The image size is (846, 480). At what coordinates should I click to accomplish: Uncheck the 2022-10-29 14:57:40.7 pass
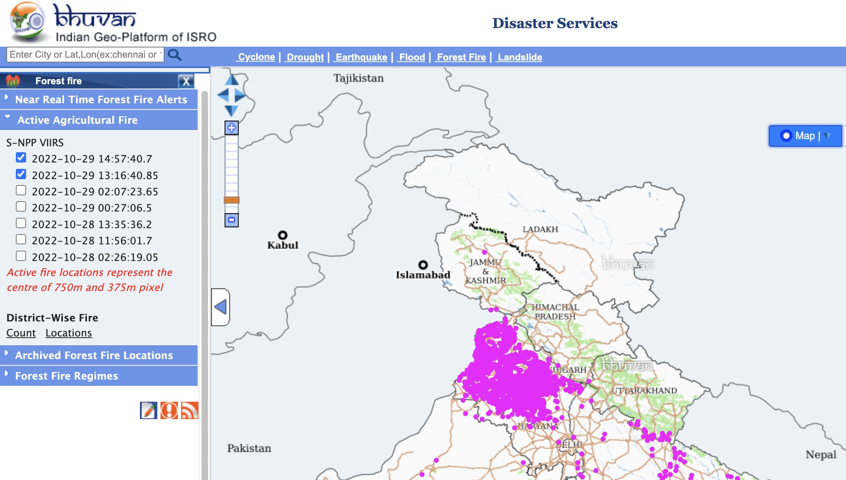(x=21, y=158)
